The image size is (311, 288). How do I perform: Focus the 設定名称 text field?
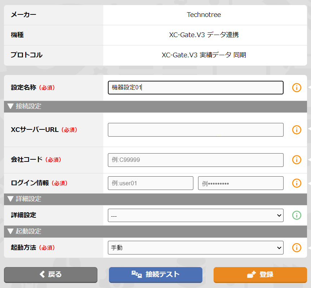196,88
